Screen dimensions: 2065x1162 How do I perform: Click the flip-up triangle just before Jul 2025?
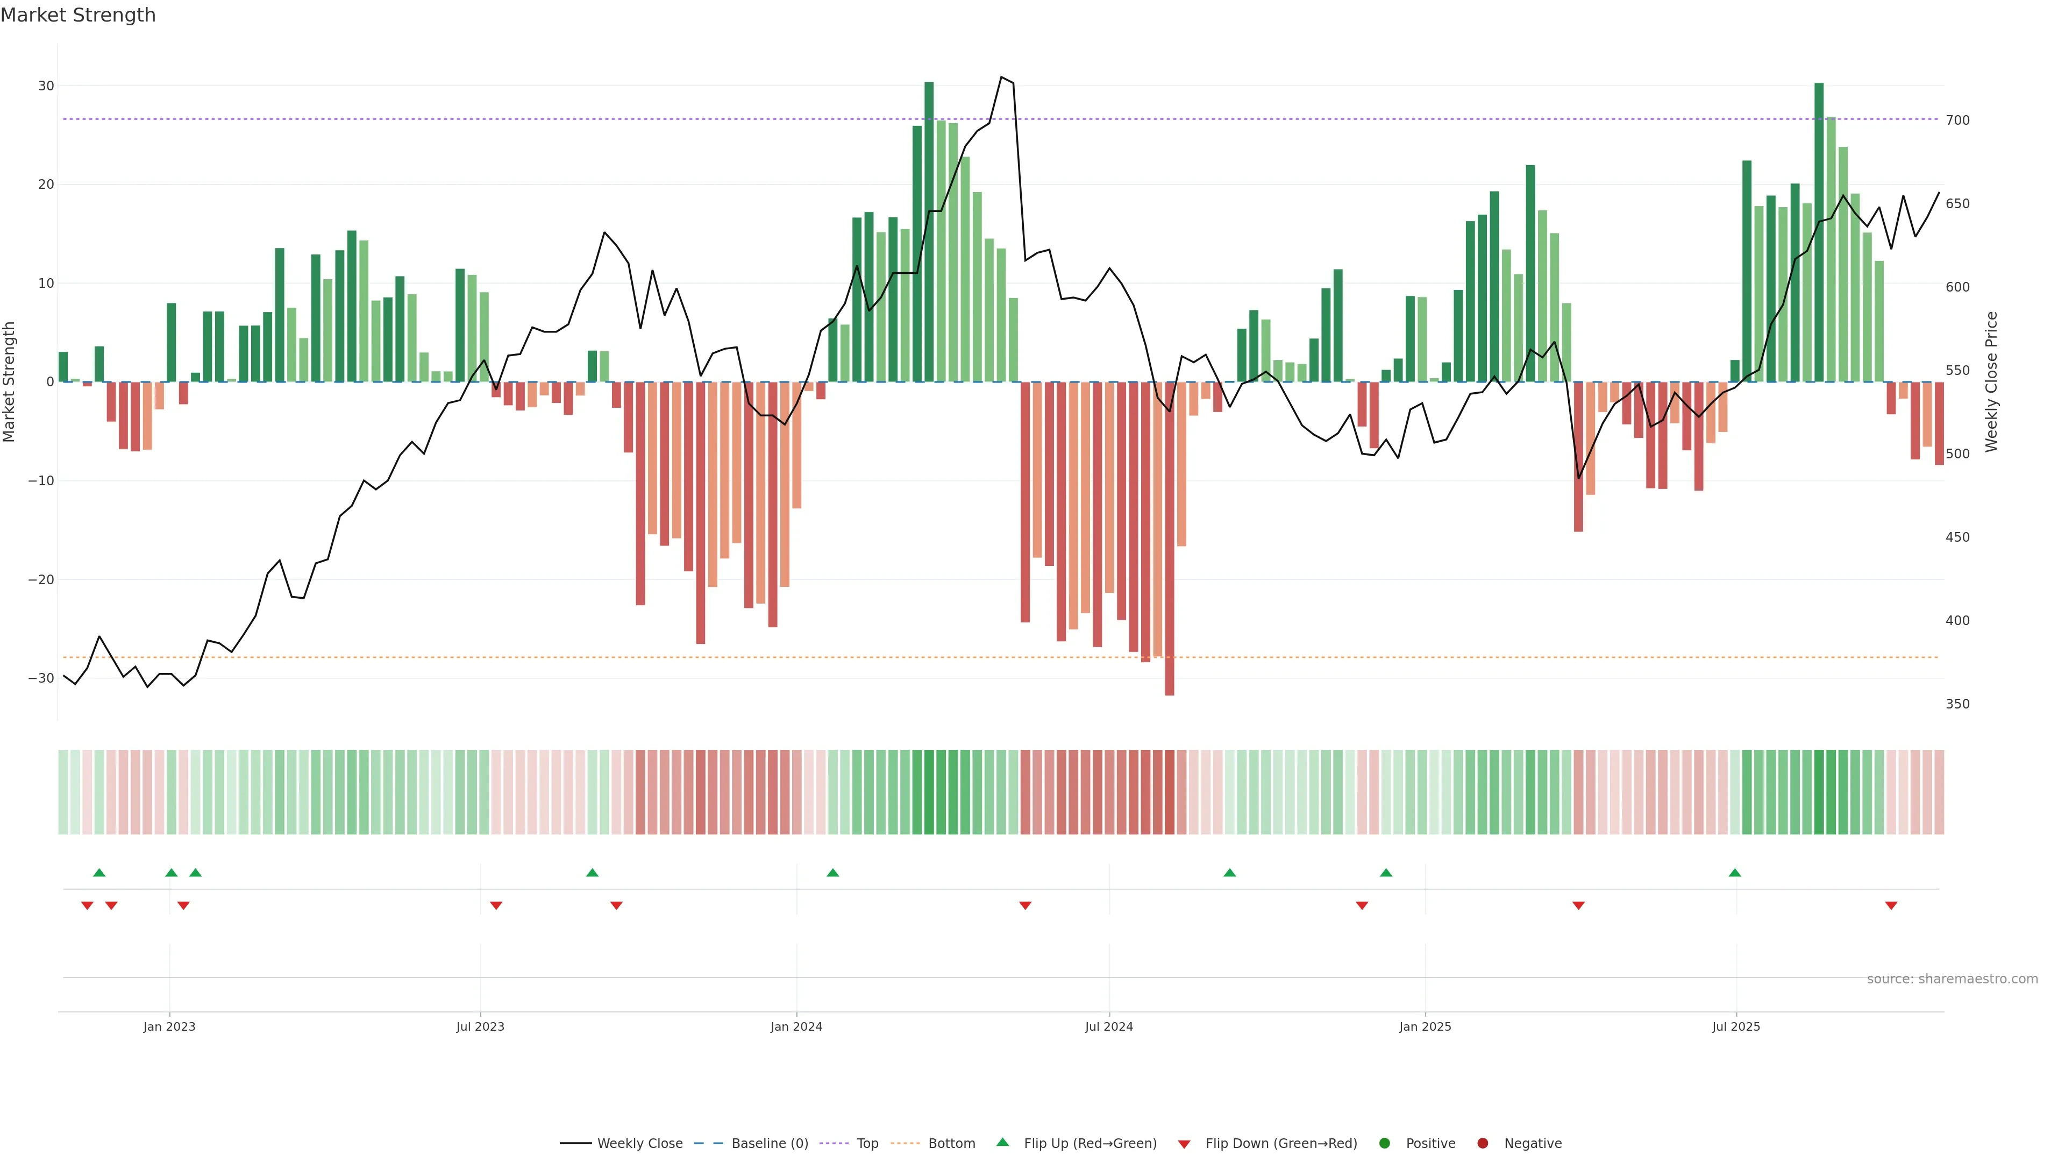[1735, 873]
